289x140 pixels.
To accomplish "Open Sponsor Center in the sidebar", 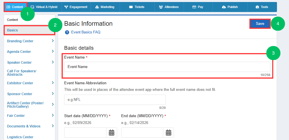I will point(19,94).
